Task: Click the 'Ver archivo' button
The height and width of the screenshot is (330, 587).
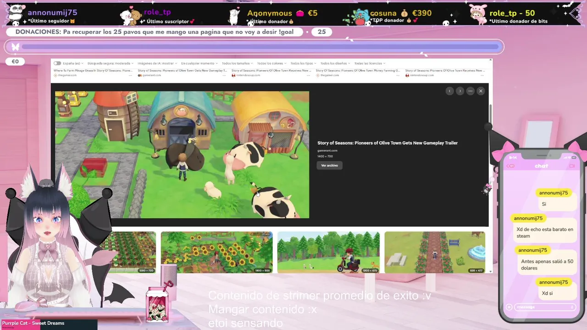Action: click(329, 165)
